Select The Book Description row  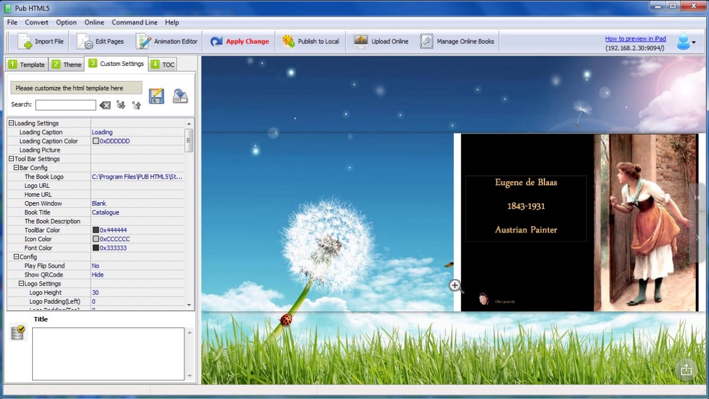96,221
